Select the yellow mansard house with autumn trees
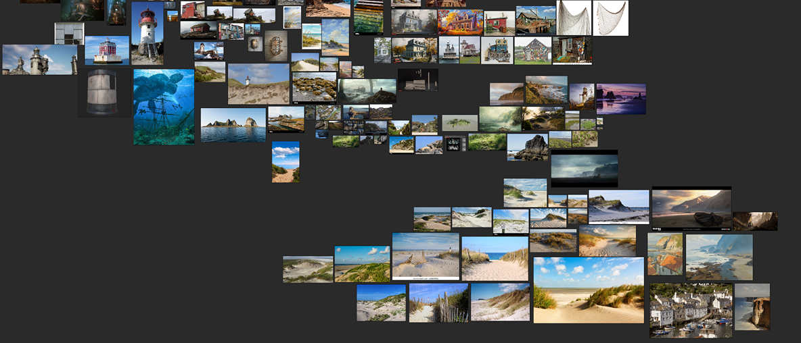The height and width of the screenshot is (343, 801). tap(414, 50)
